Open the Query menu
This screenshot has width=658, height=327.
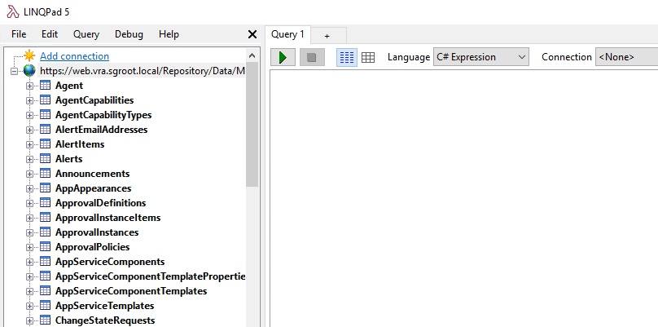(x=86, y=34)
